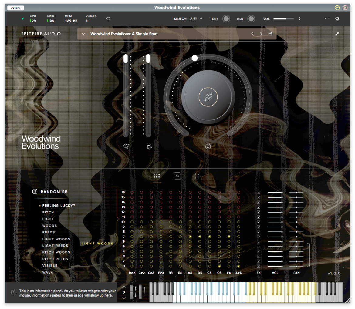
Task: Toggle the FX checkbox for row 16
Action: pos(259,192)
